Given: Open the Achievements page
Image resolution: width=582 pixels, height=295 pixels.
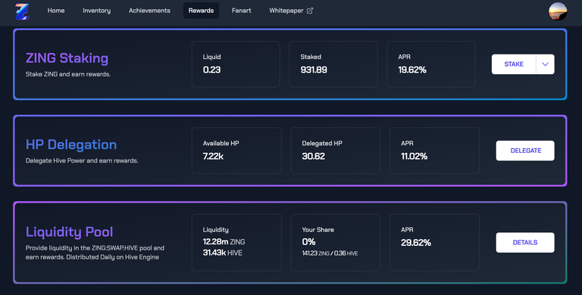Looking at the screenshot, I should (x=149, y=11).
